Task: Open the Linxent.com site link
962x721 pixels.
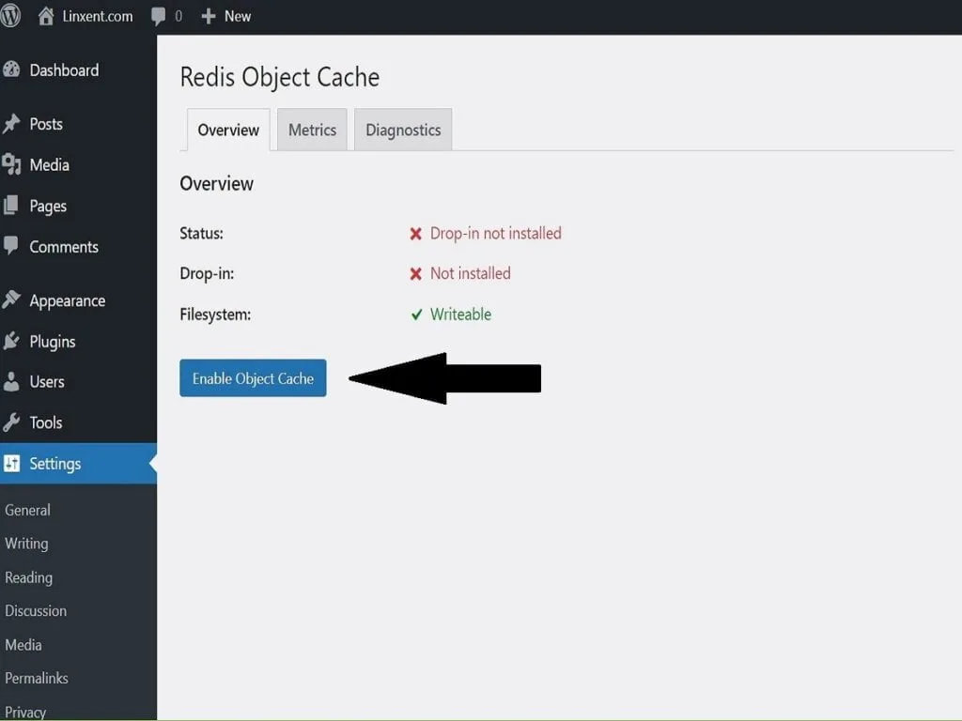Action: click(x=98, y=17)
